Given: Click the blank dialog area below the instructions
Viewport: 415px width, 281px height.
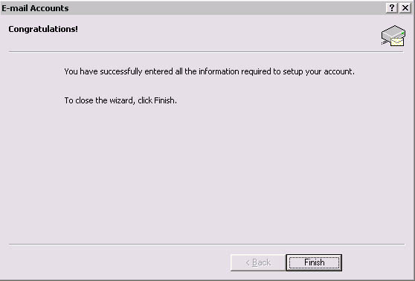Looking at the screenshot, I should coord(207,172).
